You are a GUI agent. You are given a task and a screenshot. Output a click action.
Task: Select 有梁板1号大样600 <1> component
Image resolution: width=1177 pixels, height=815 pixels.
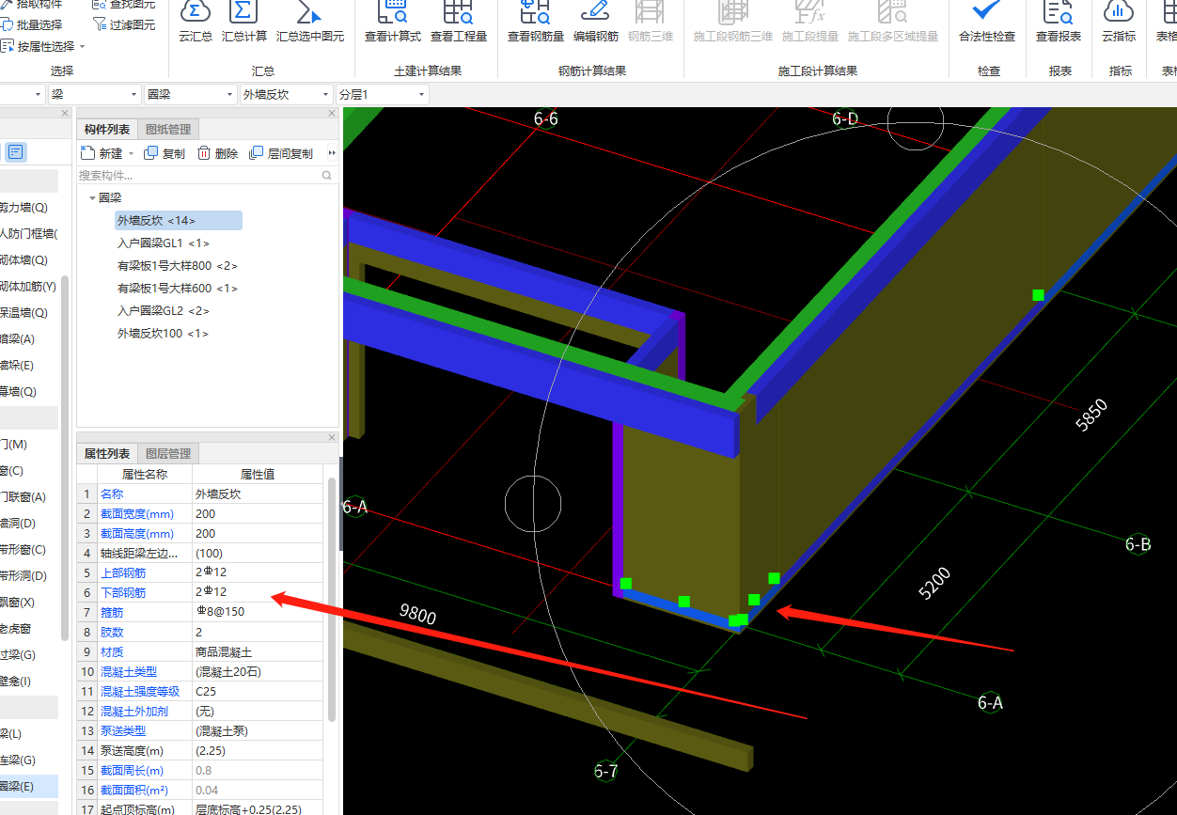[x=177, y=289]
